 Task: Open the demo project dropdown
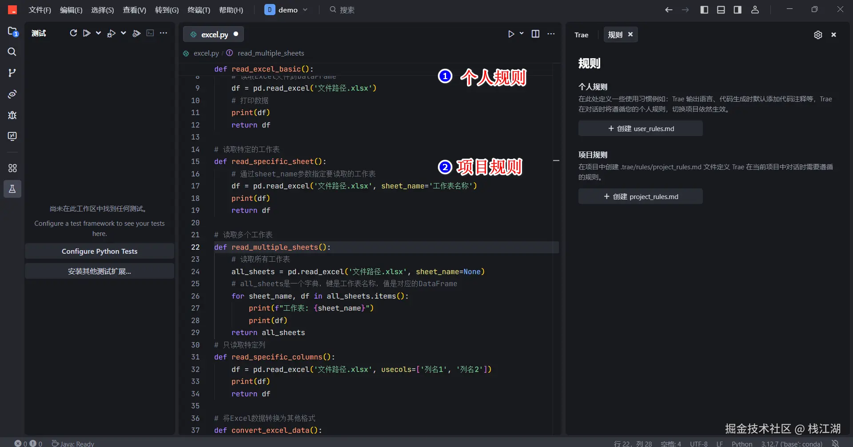[286, 10]
